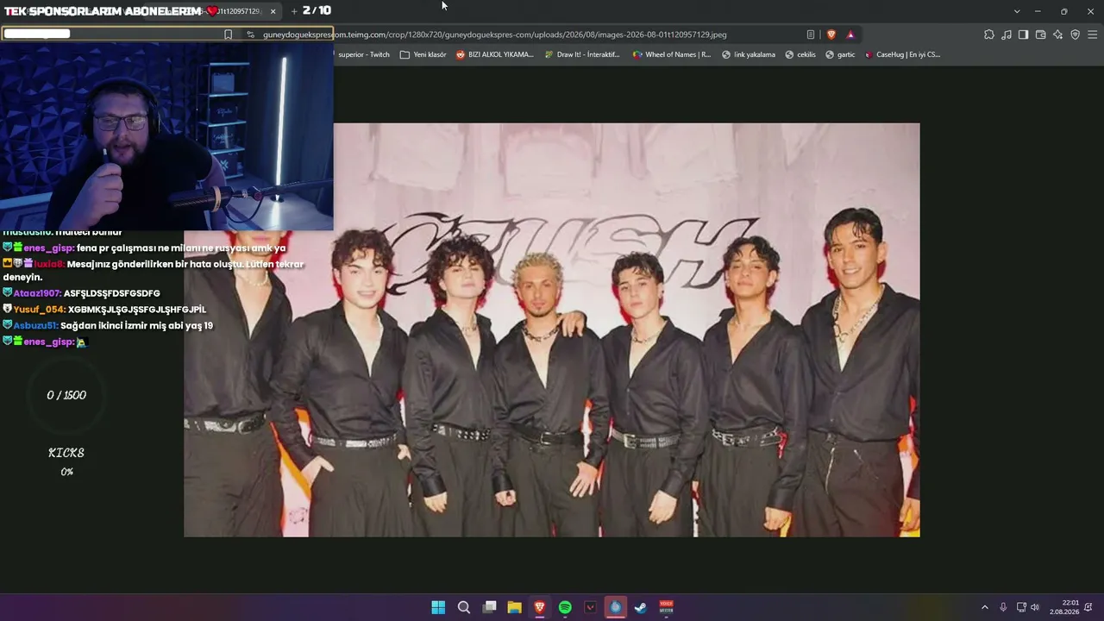
Task: Expand the tab search chevron
Action: [1017, 11]
